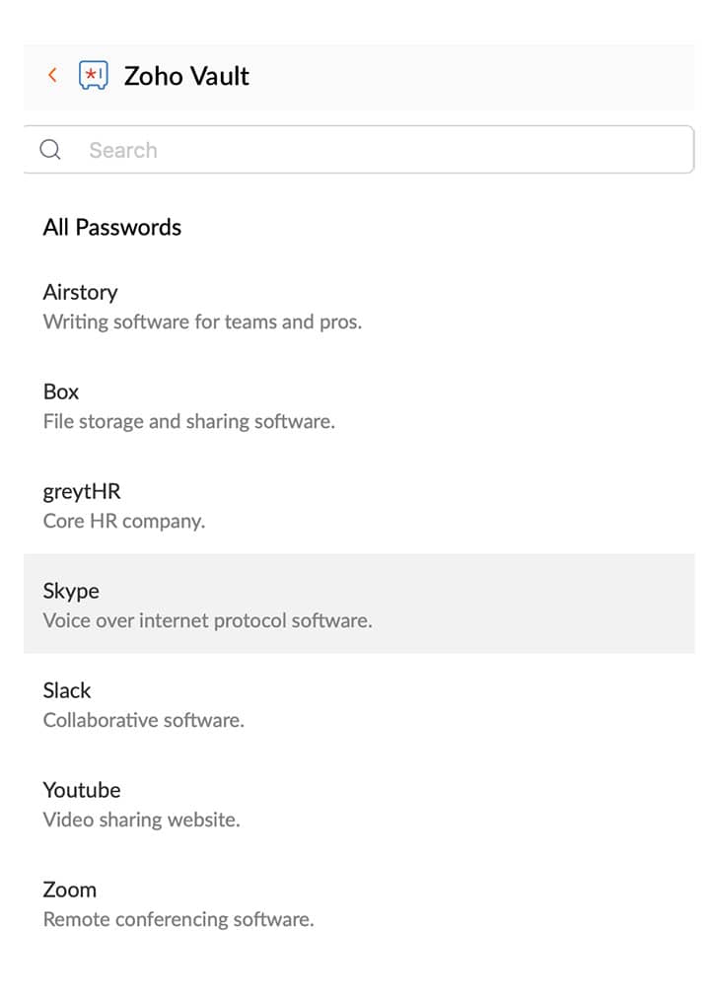The height and width of the screenshot is (999, 712).
Task: Click the Zoho Vault title text
Action: (x=184, y=76)
